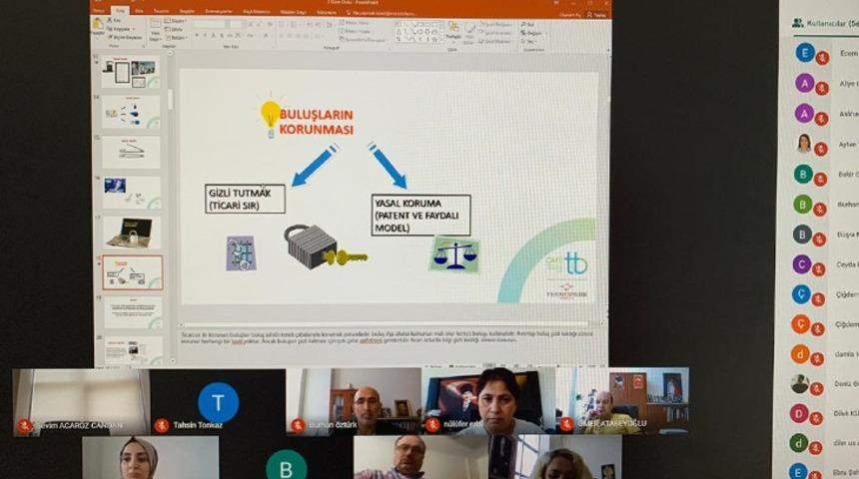Toggle mute icon on Sevim ACAROZ CANDAN's tile
Image resolution: width=859 pixels, height=479 pixels.
coord(24,425)
